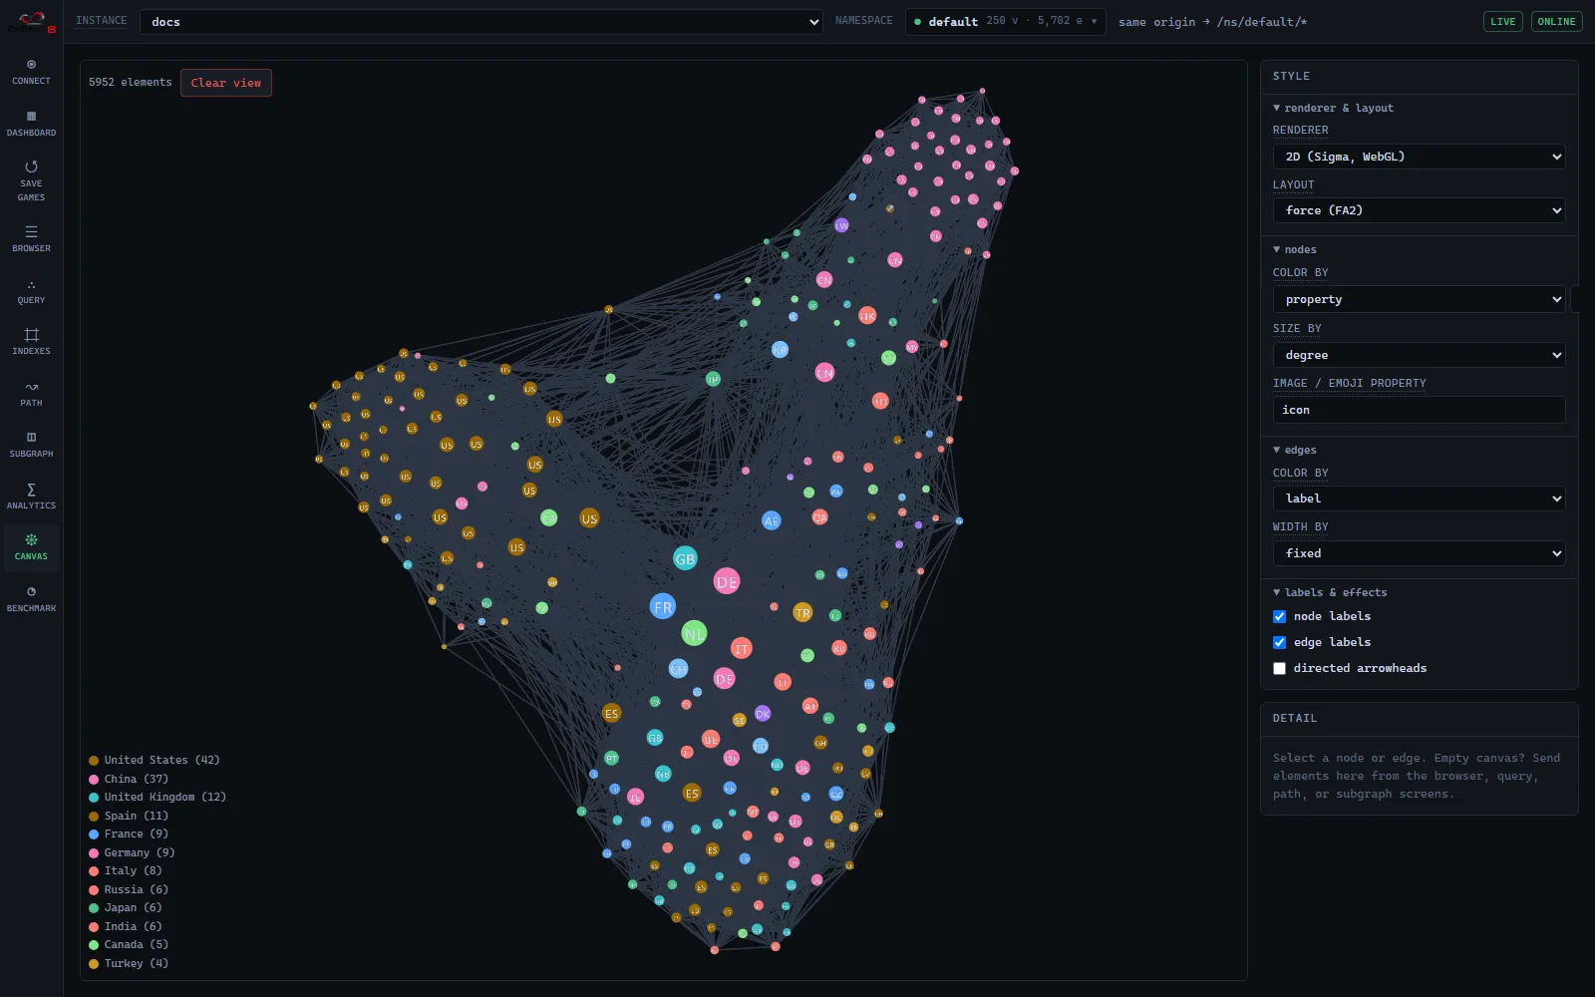Open the Indexes sidebar icon
This screenshot has height=997, width=1595.
31,342
